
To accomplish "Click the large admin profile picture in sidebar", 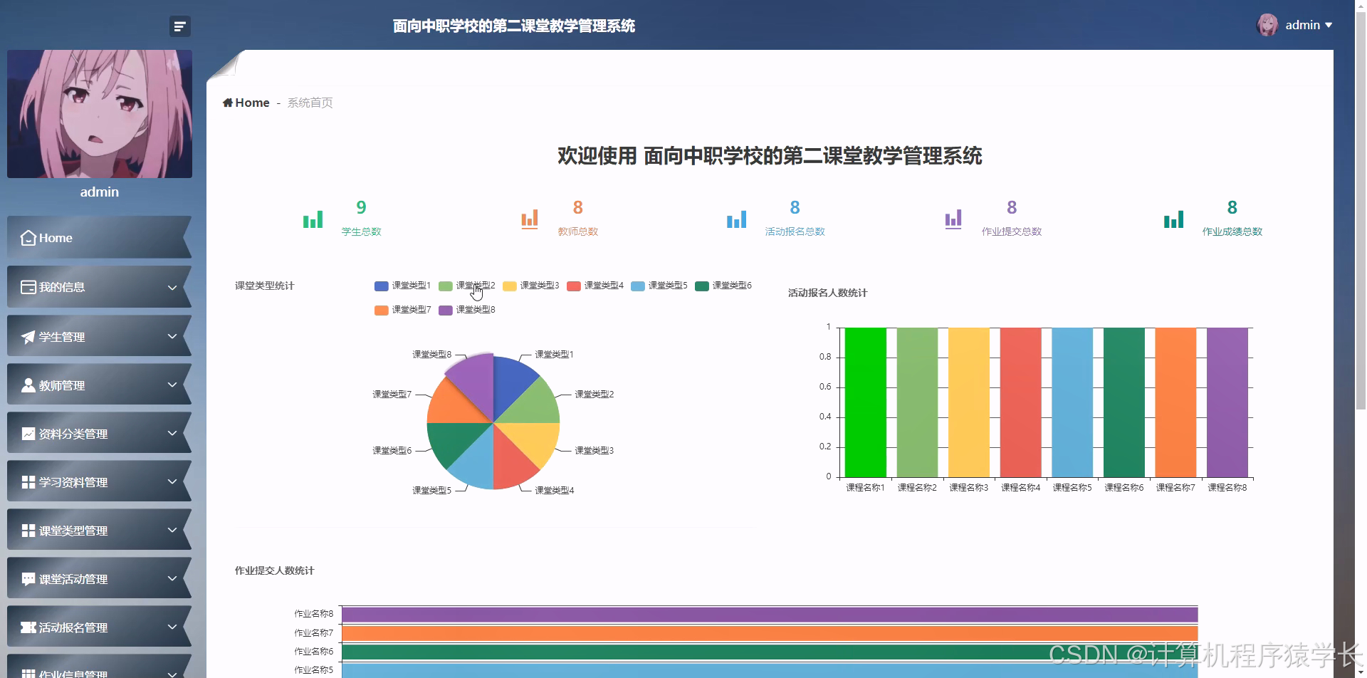I will (x=100, y=114).
